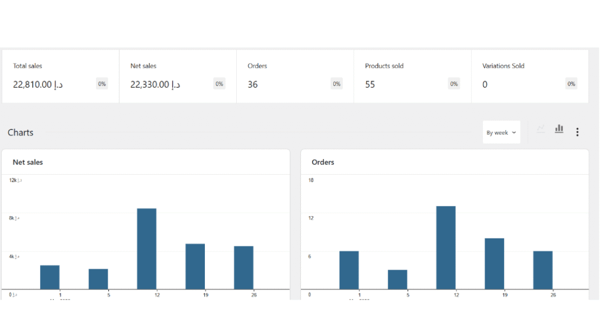Click the 0% badge in Orders card

coord(336,84)
